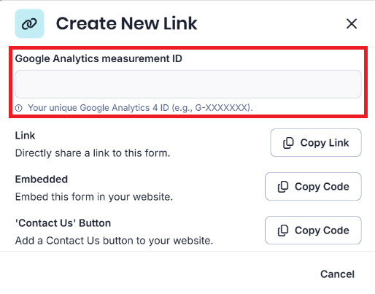Click the copy icon in the 'Contact Us' Copy Code button
This screenshot has height=294, width=375.
tap(283, 231)
